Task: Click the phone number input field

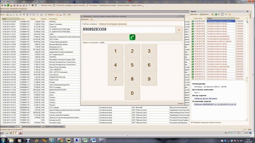Action: [129, 30]
